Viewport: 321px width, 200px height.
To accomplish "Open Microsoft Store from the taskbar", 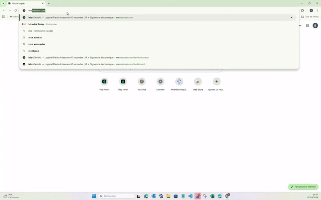I will coord(176,196).
